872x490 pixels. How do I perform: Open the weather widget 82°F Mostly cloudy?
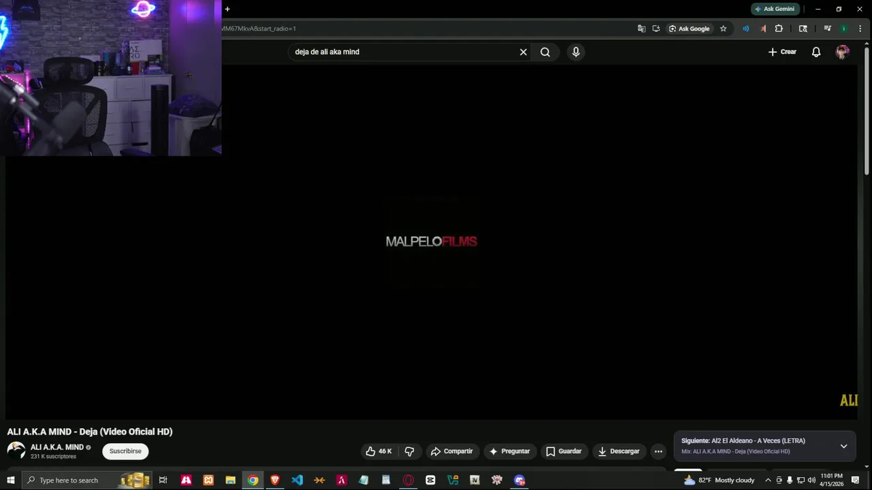(719, 480)
